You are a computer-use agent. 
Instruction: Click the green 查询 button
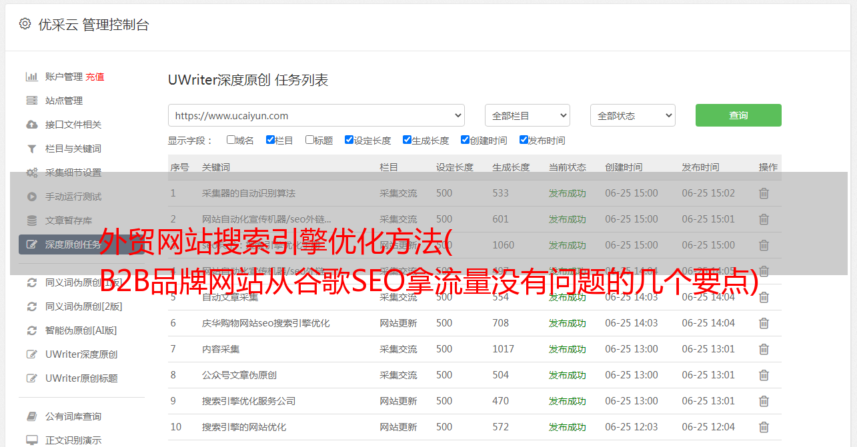click(738, 115)
